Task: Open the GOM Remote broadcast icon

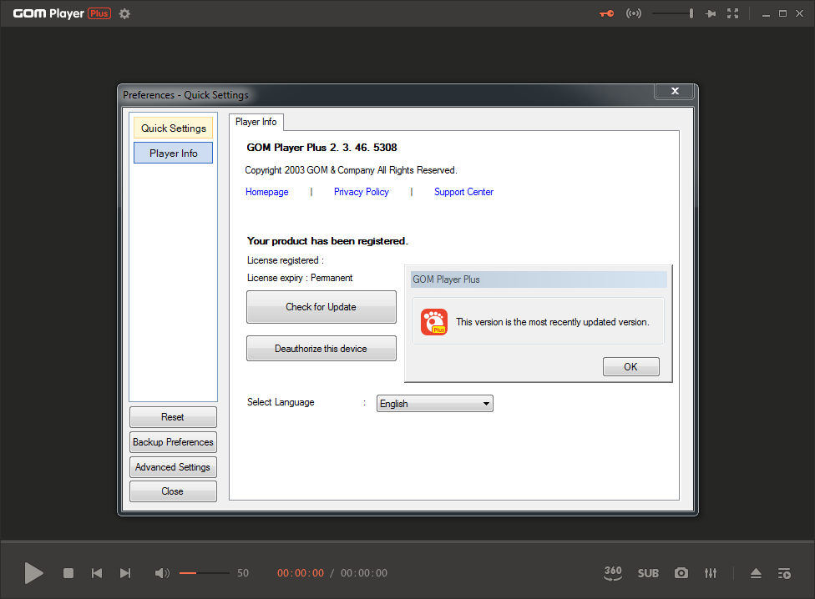Action: 633,13
